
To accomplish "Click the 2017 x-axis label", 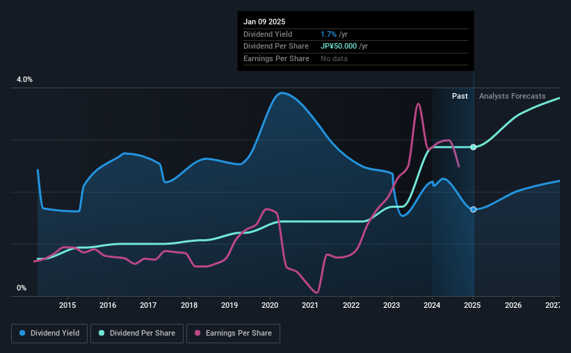I will click(x=148, y=305).
